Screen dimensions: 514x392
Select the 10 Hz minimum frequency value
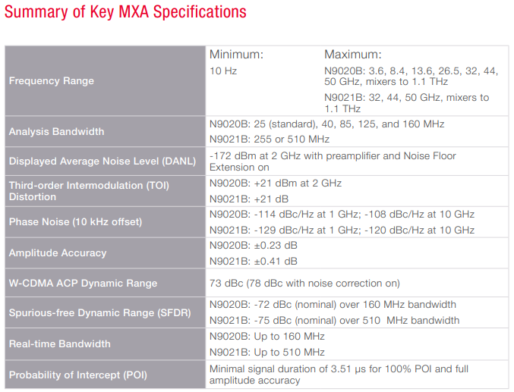223,71
